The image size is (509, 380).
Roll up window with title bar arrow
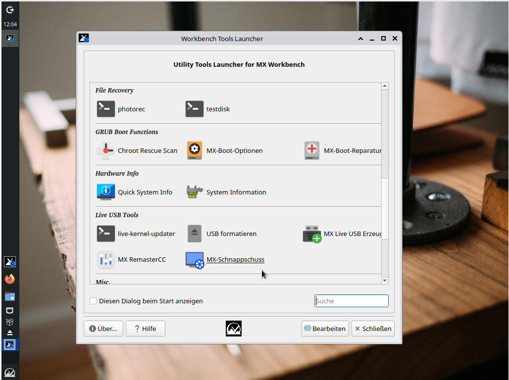pyautogui.click(x=360, y=39)
